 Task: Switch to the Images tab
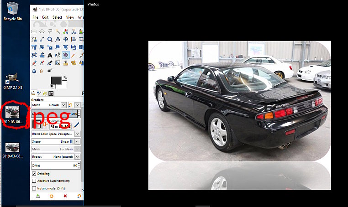(51, 93)
